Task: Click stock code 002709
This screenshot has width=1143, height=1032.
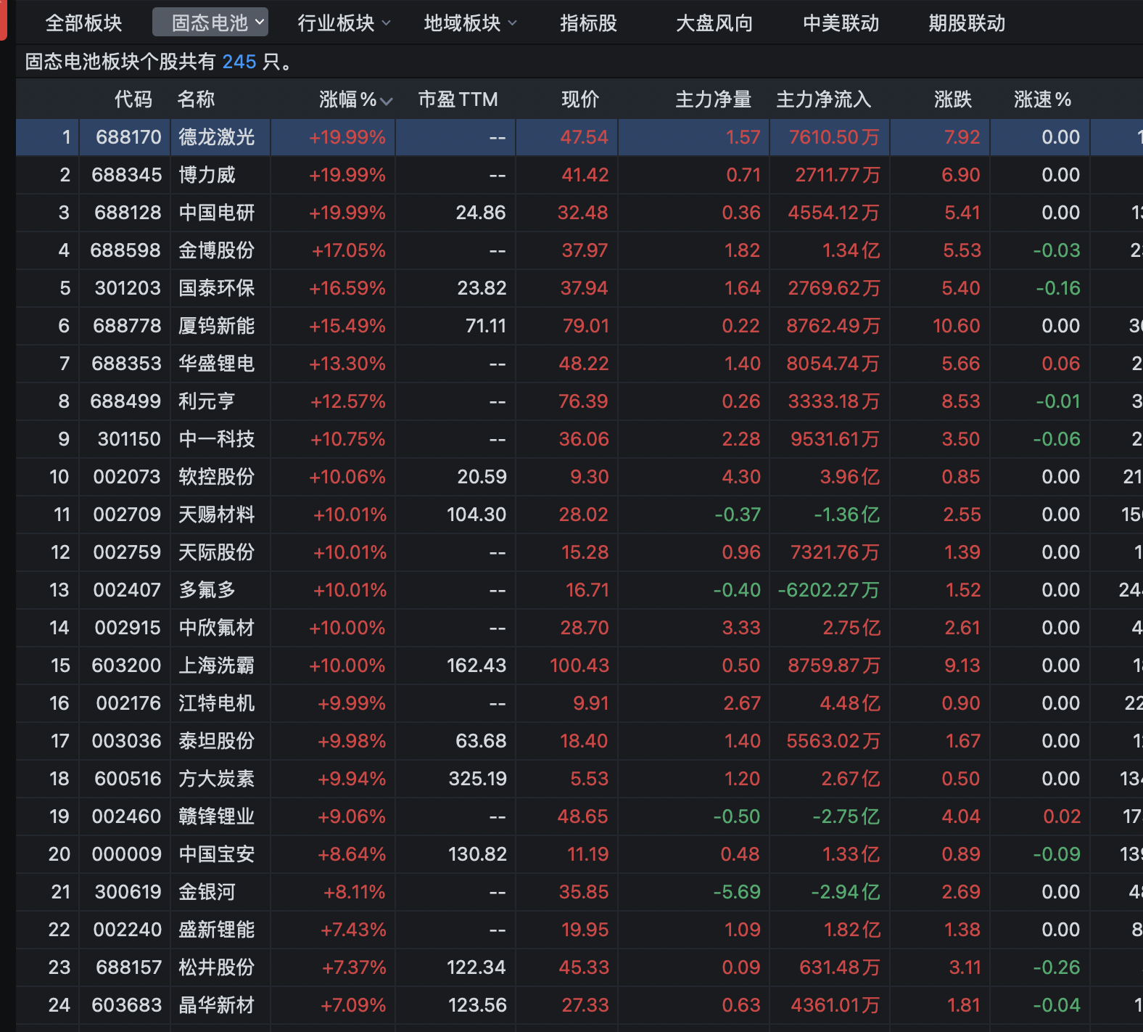Action: 127,515
